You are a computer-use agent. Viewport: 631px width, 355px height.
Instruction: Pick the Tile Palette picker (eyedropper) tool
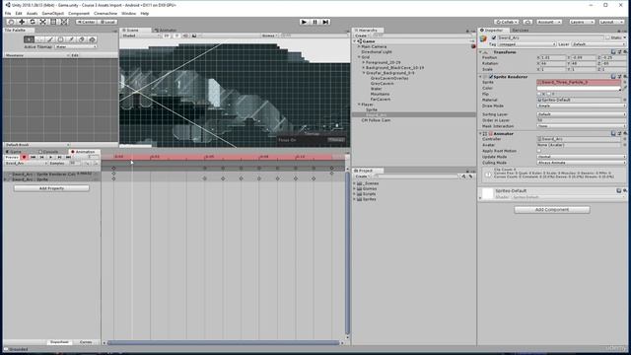pos(71,39)
